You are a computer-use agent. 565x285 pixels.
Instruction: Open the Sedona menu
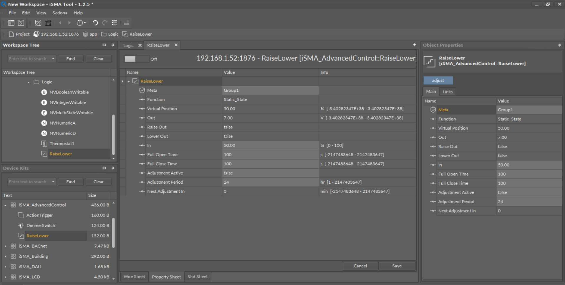click(60, 13)
